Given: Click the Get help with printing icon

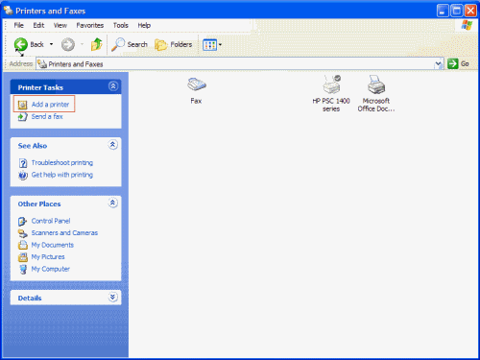Looking at the screenshot, I should click(23, 175).
